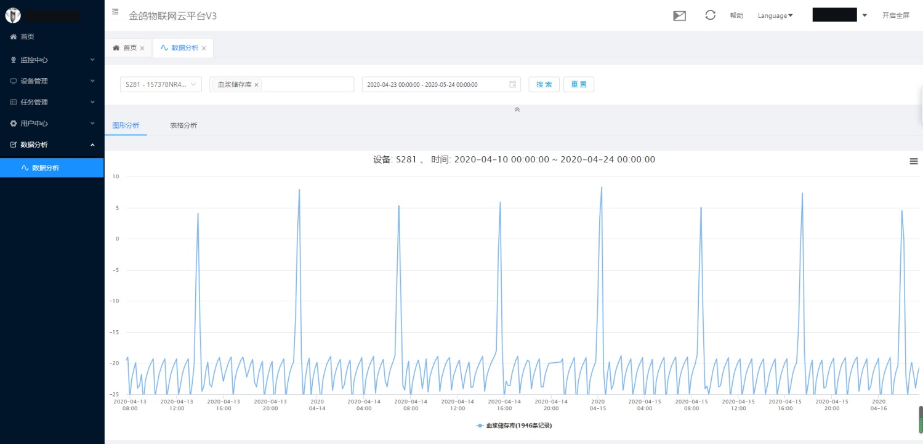Go to 首页 in the sidebar
The width and height of the screenshot is (923, 444).
point(27,37)
